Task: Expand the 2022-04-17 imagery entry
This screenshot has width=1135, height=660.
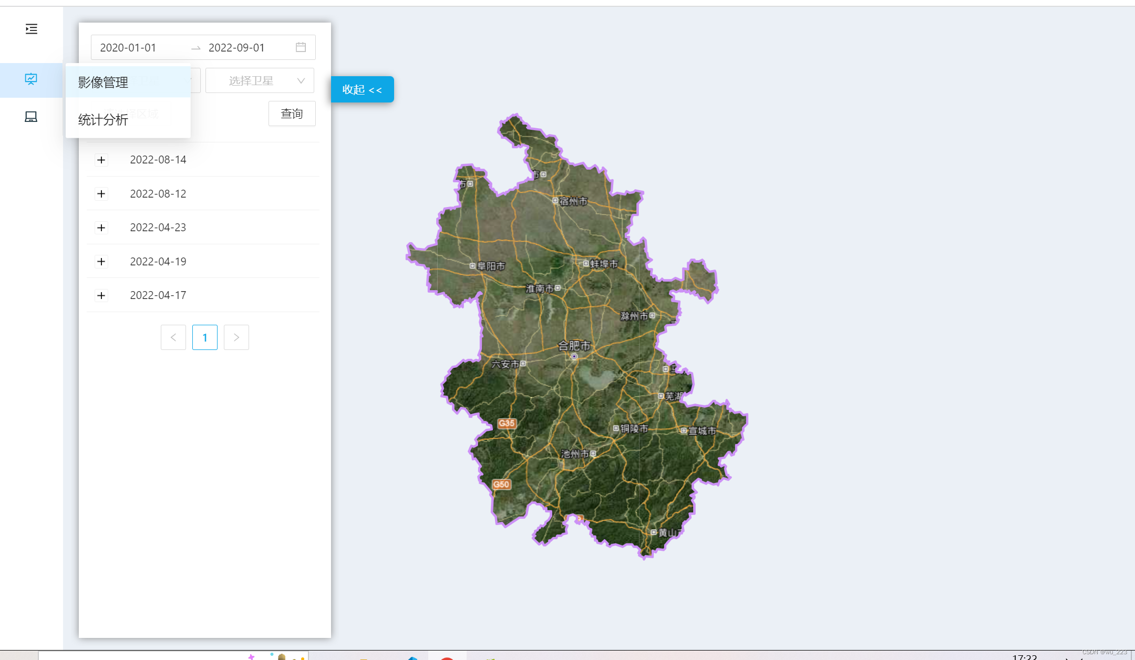Action: (x=101, y=295)
